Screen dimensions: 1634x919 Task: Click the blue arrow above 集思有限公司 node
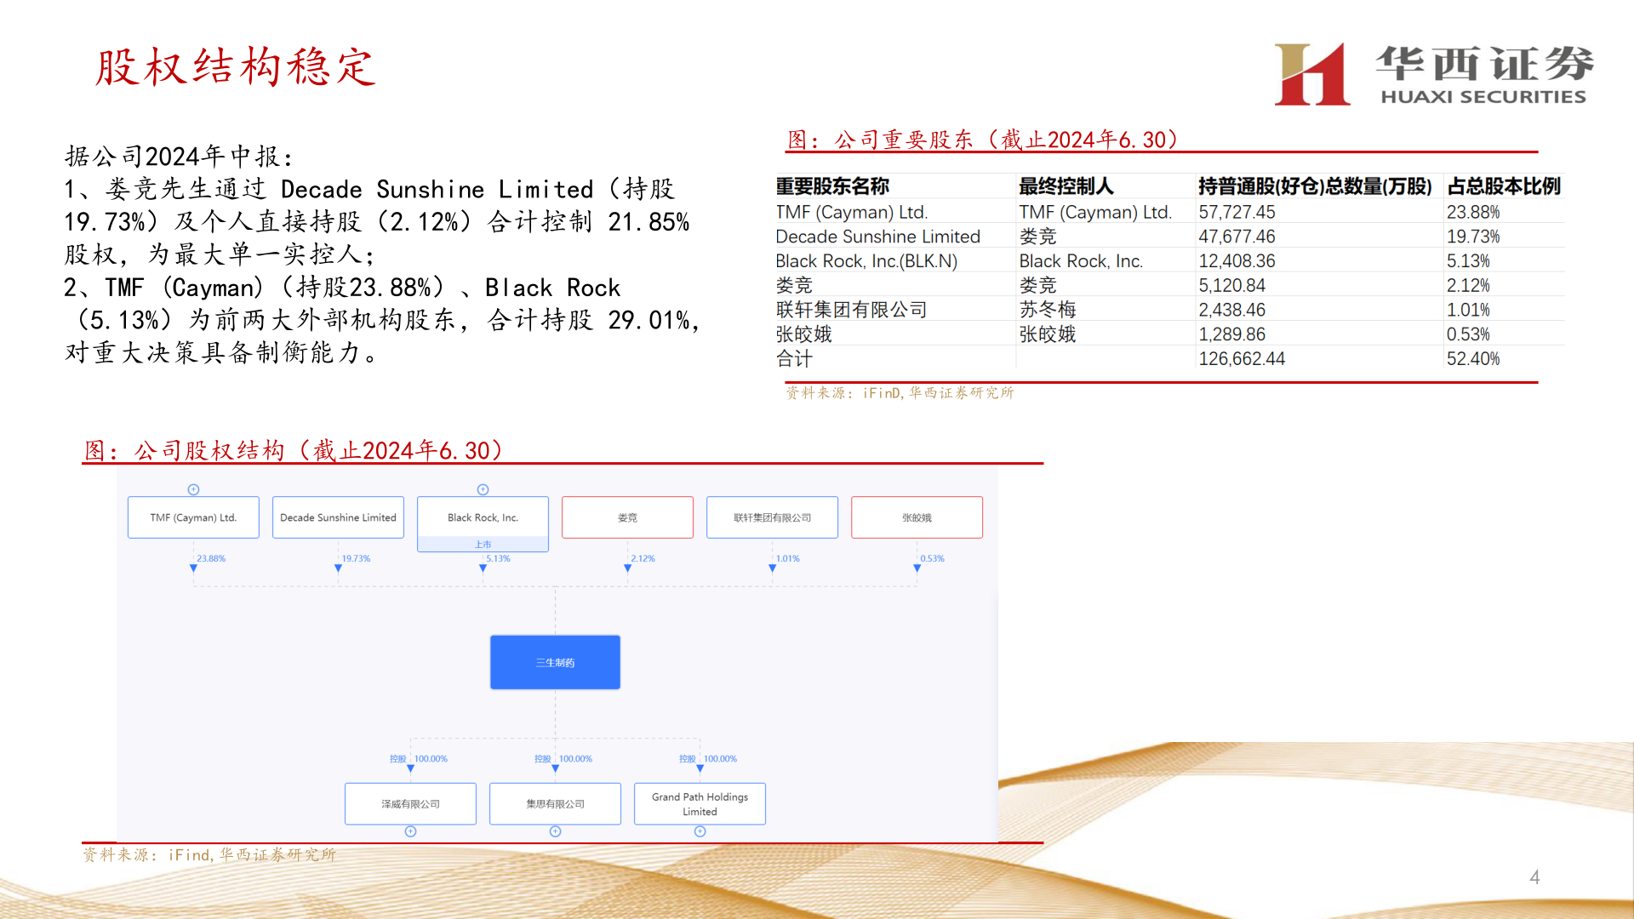click(556, 769)
